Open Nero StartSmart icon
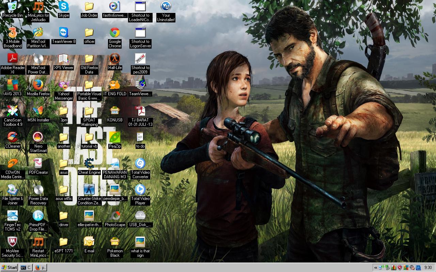 pos(38,137)
